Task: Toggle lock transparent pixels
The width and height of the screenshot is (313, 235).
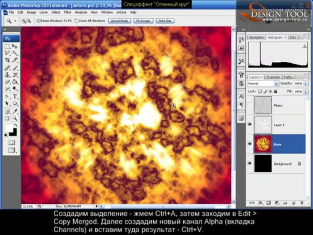Action: point(260,91)
